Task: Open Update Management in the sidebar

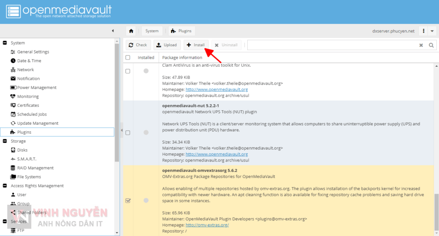Action: click(37, 124)
